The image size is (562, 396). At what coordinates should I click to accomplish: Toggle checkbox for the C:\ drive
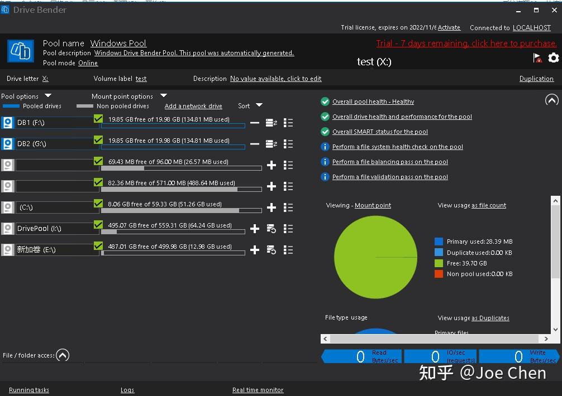tap(98, 203)
